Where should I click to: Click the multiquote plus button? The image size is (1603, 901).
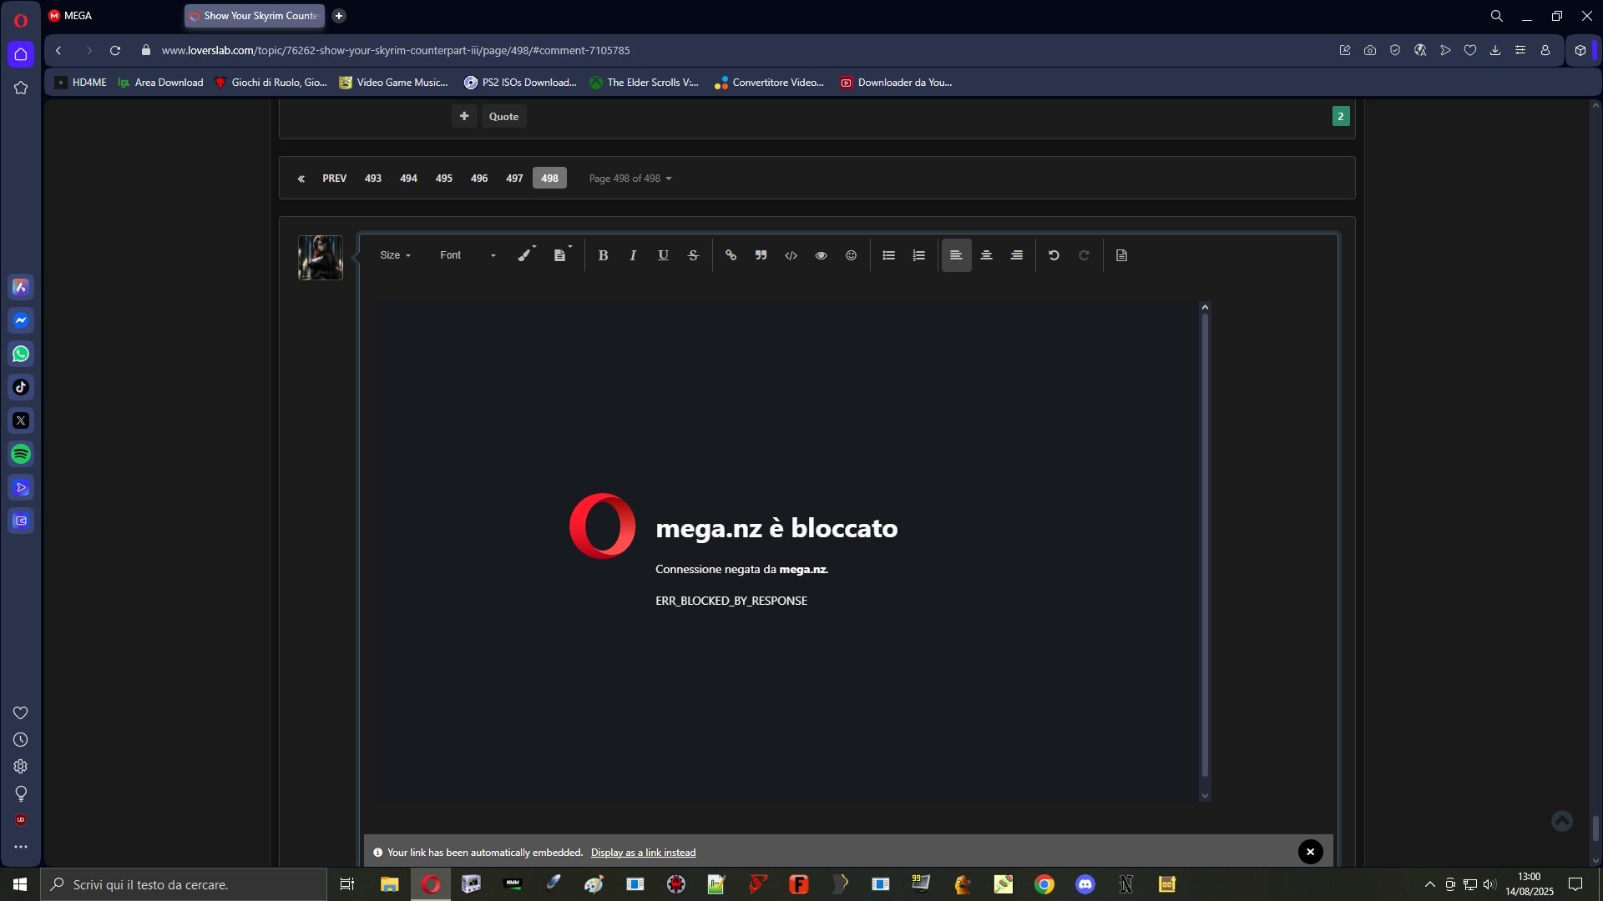tap(464, 117)
